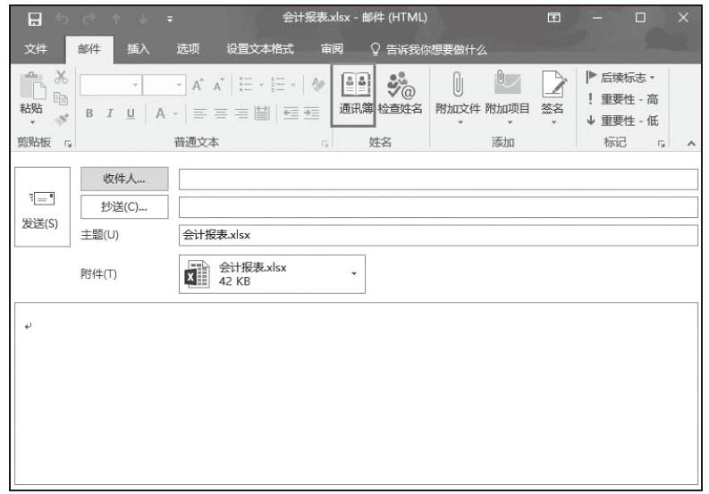Click into the 抄送 CC input field

point(437,207)
